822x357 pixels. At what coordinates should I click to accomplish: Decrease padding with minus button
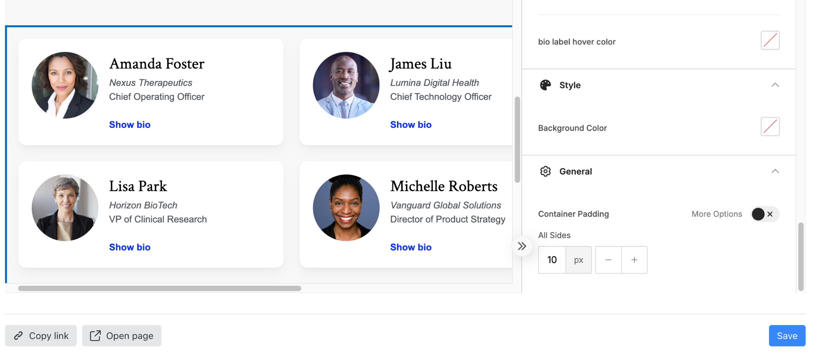(608, 260)
